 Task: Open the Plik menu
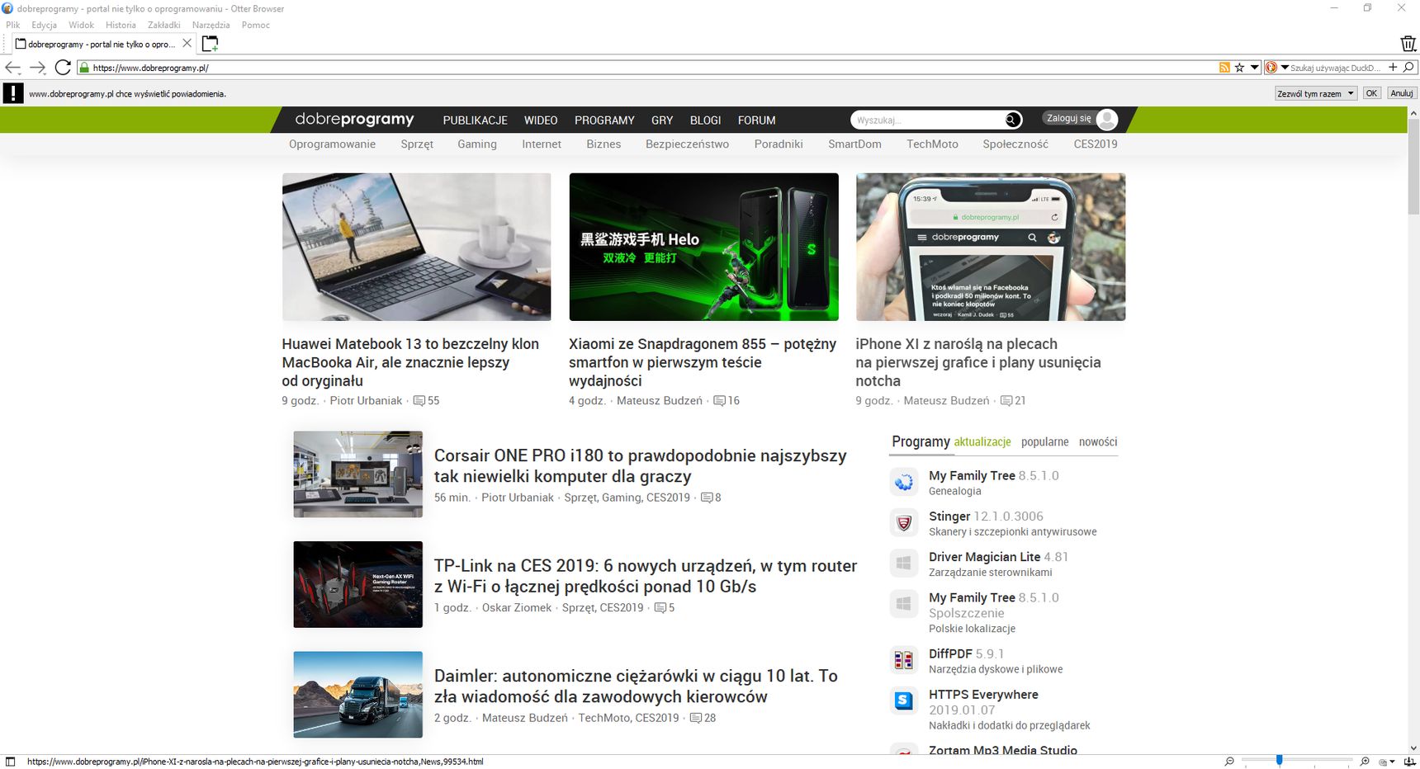coord(13,25)
